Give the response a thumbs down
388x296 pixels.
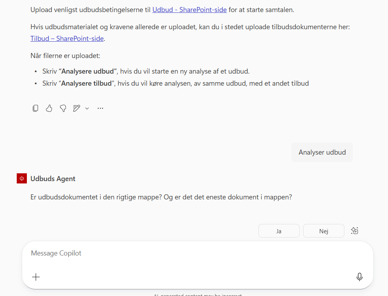coord(63,108)
